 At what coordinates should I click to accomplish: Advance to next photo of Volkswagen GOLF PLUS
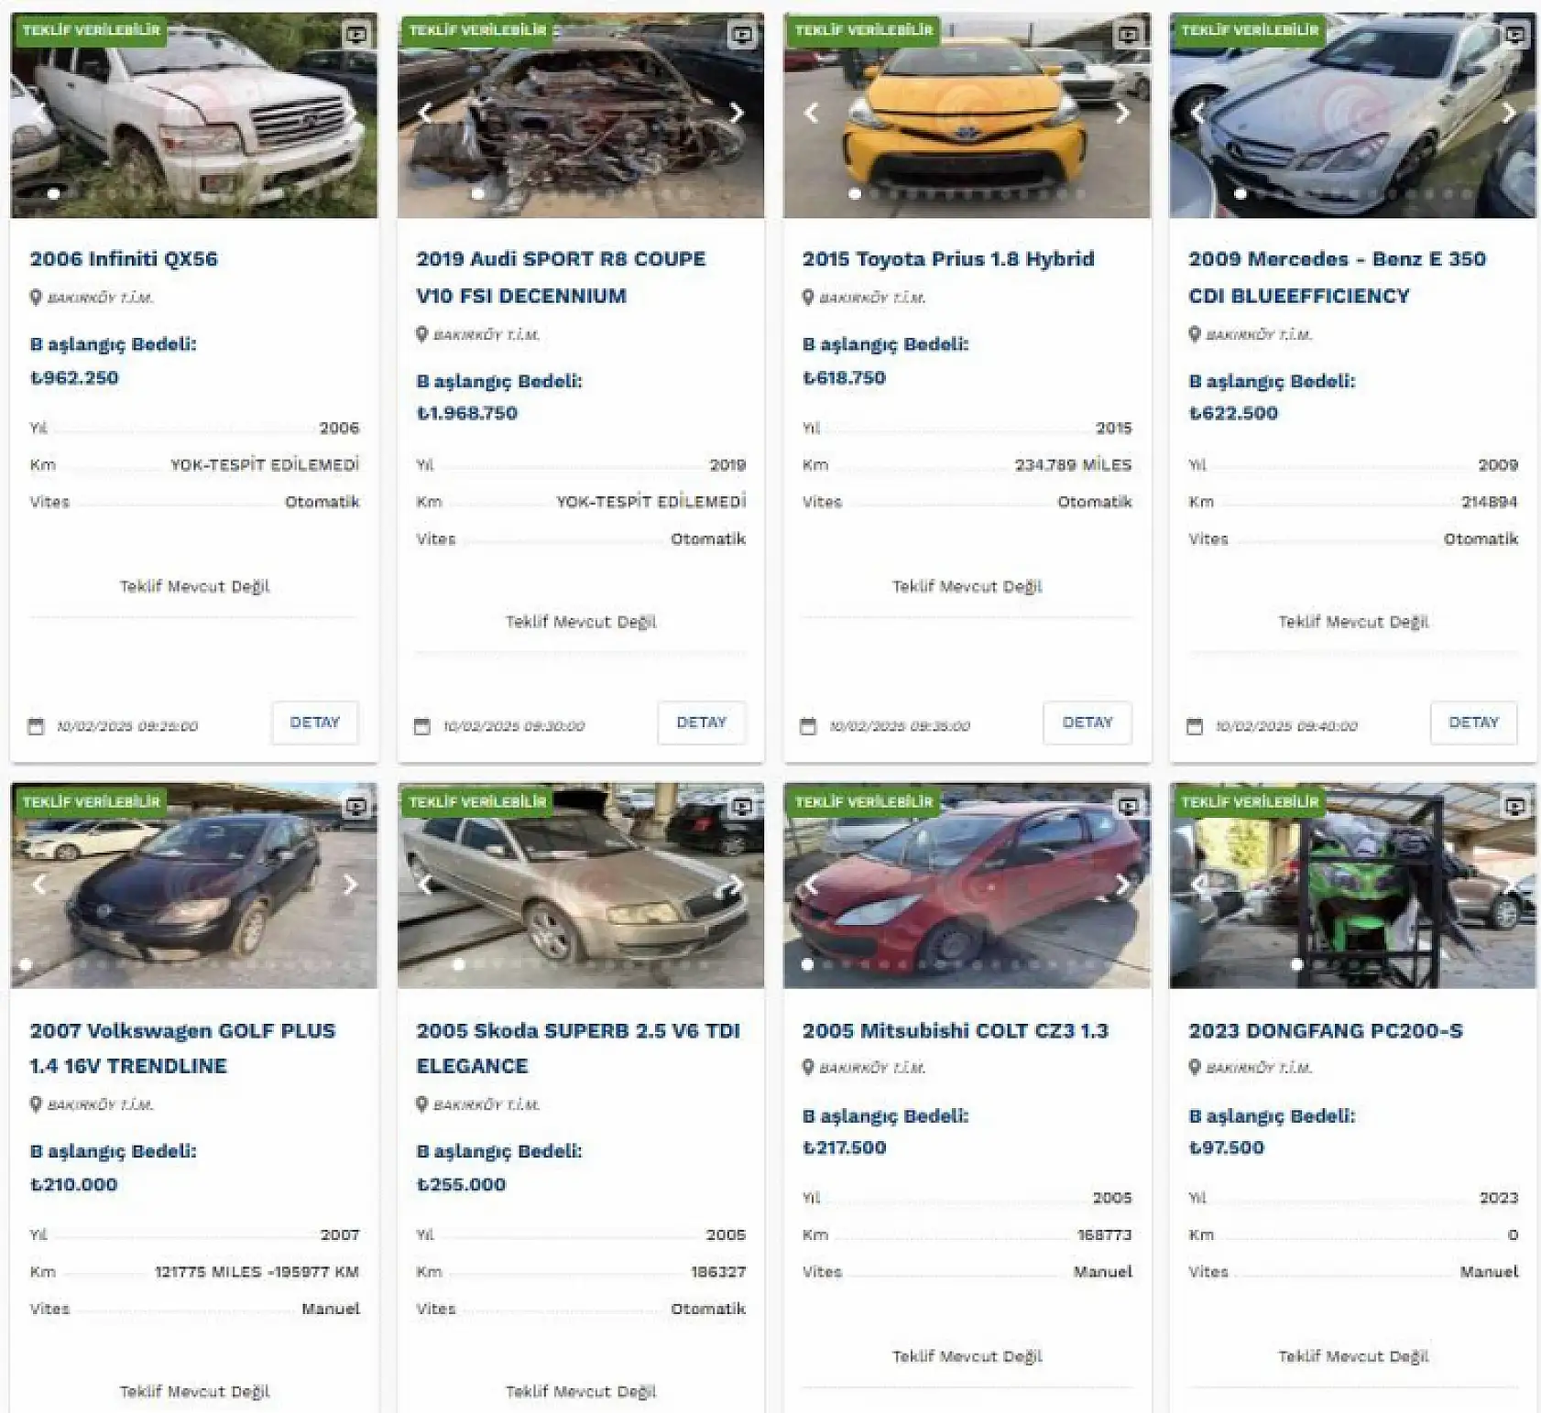point(350,885)
